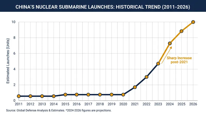This screenshot has width=206, height=115.
Task: Click the x-axis label '2024'
Action: (x=170, y=104)
